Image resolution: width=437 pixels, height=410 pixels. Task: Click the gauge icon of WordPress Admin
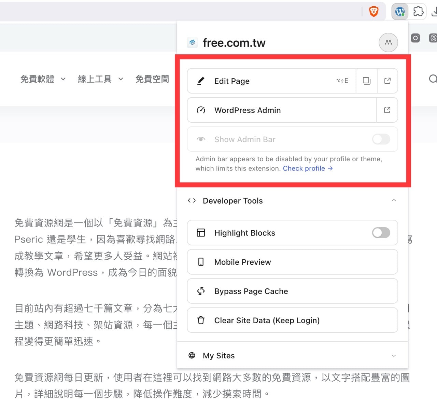(x=201, y=110)
